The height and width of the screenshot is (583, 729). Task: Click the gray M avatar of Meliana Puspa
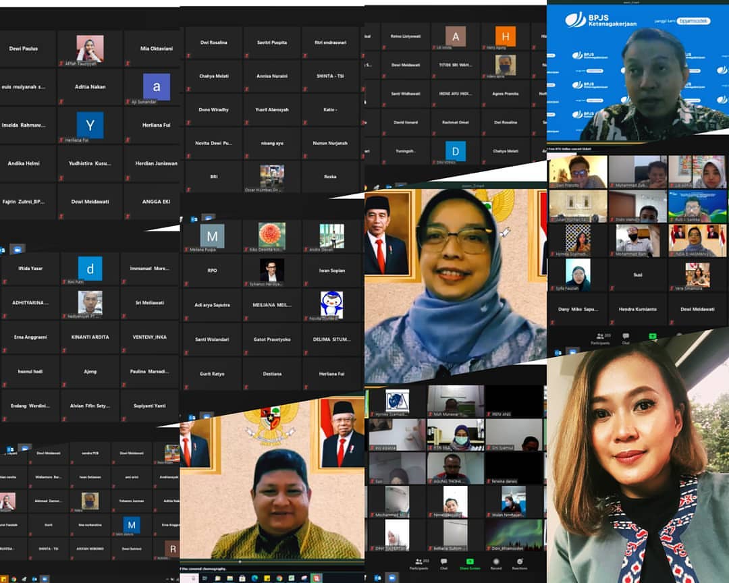(x=212, y=236)
